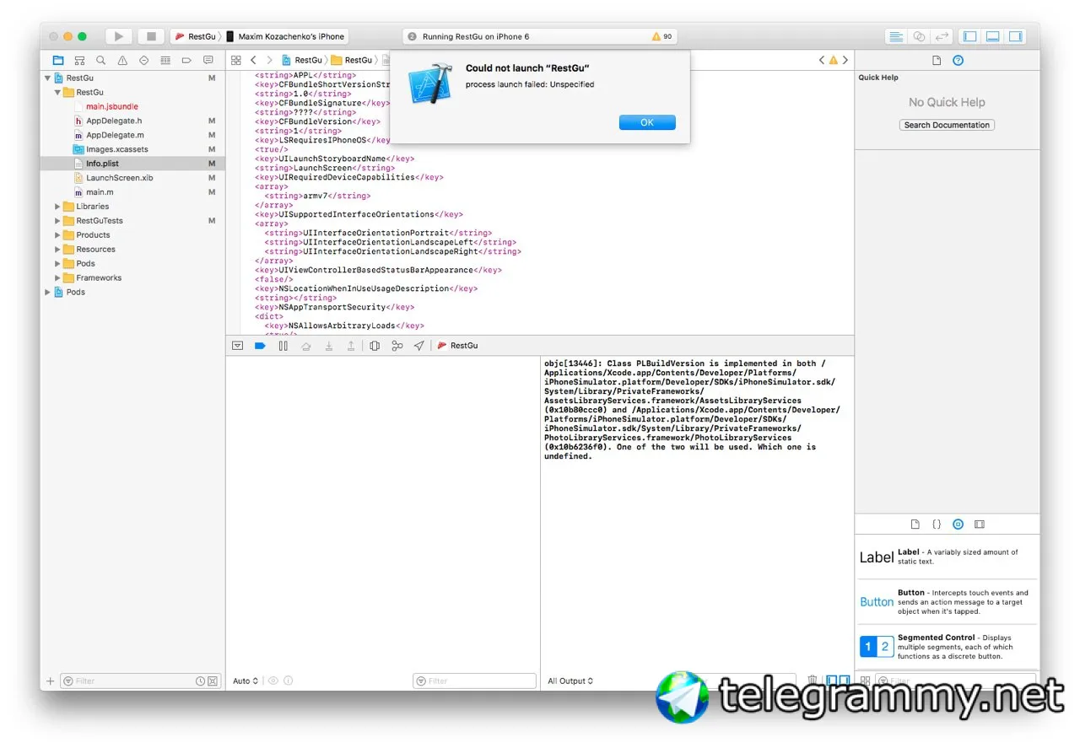Image resolution: width=1080 pixels, height=748 pixels.
Task: Collapse the RestGu folder group
Action: coord(58,92)
